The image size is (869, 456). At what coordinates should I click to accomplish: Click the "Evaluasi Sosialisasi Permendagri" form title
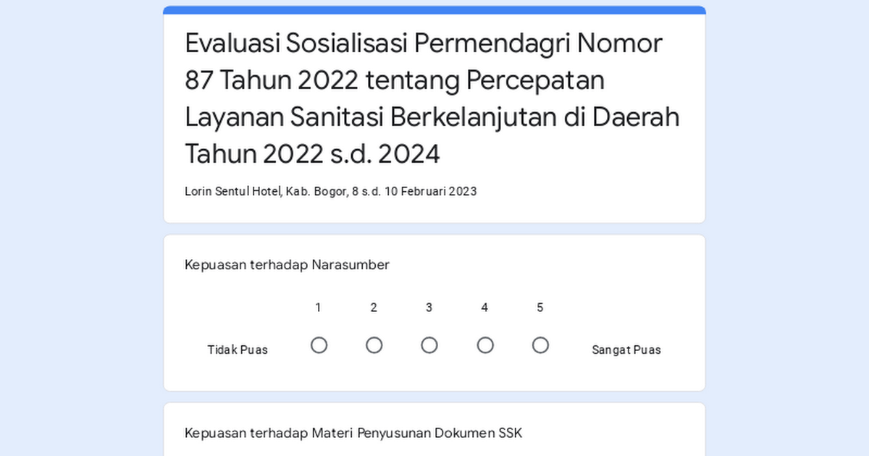coord(424,43)
